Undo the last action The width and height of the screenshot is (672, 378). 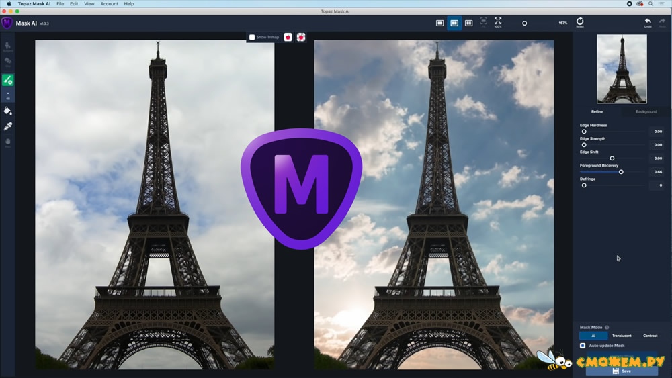pos(648,23)
